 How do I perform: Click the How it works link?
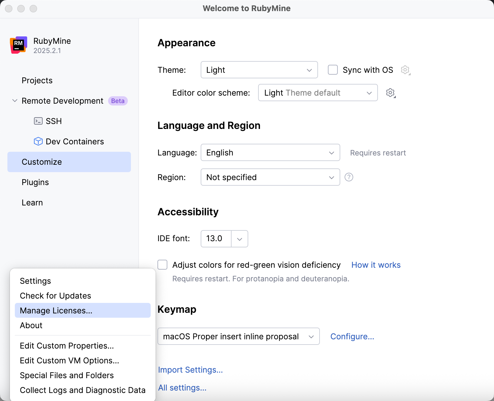coord(376,265)
